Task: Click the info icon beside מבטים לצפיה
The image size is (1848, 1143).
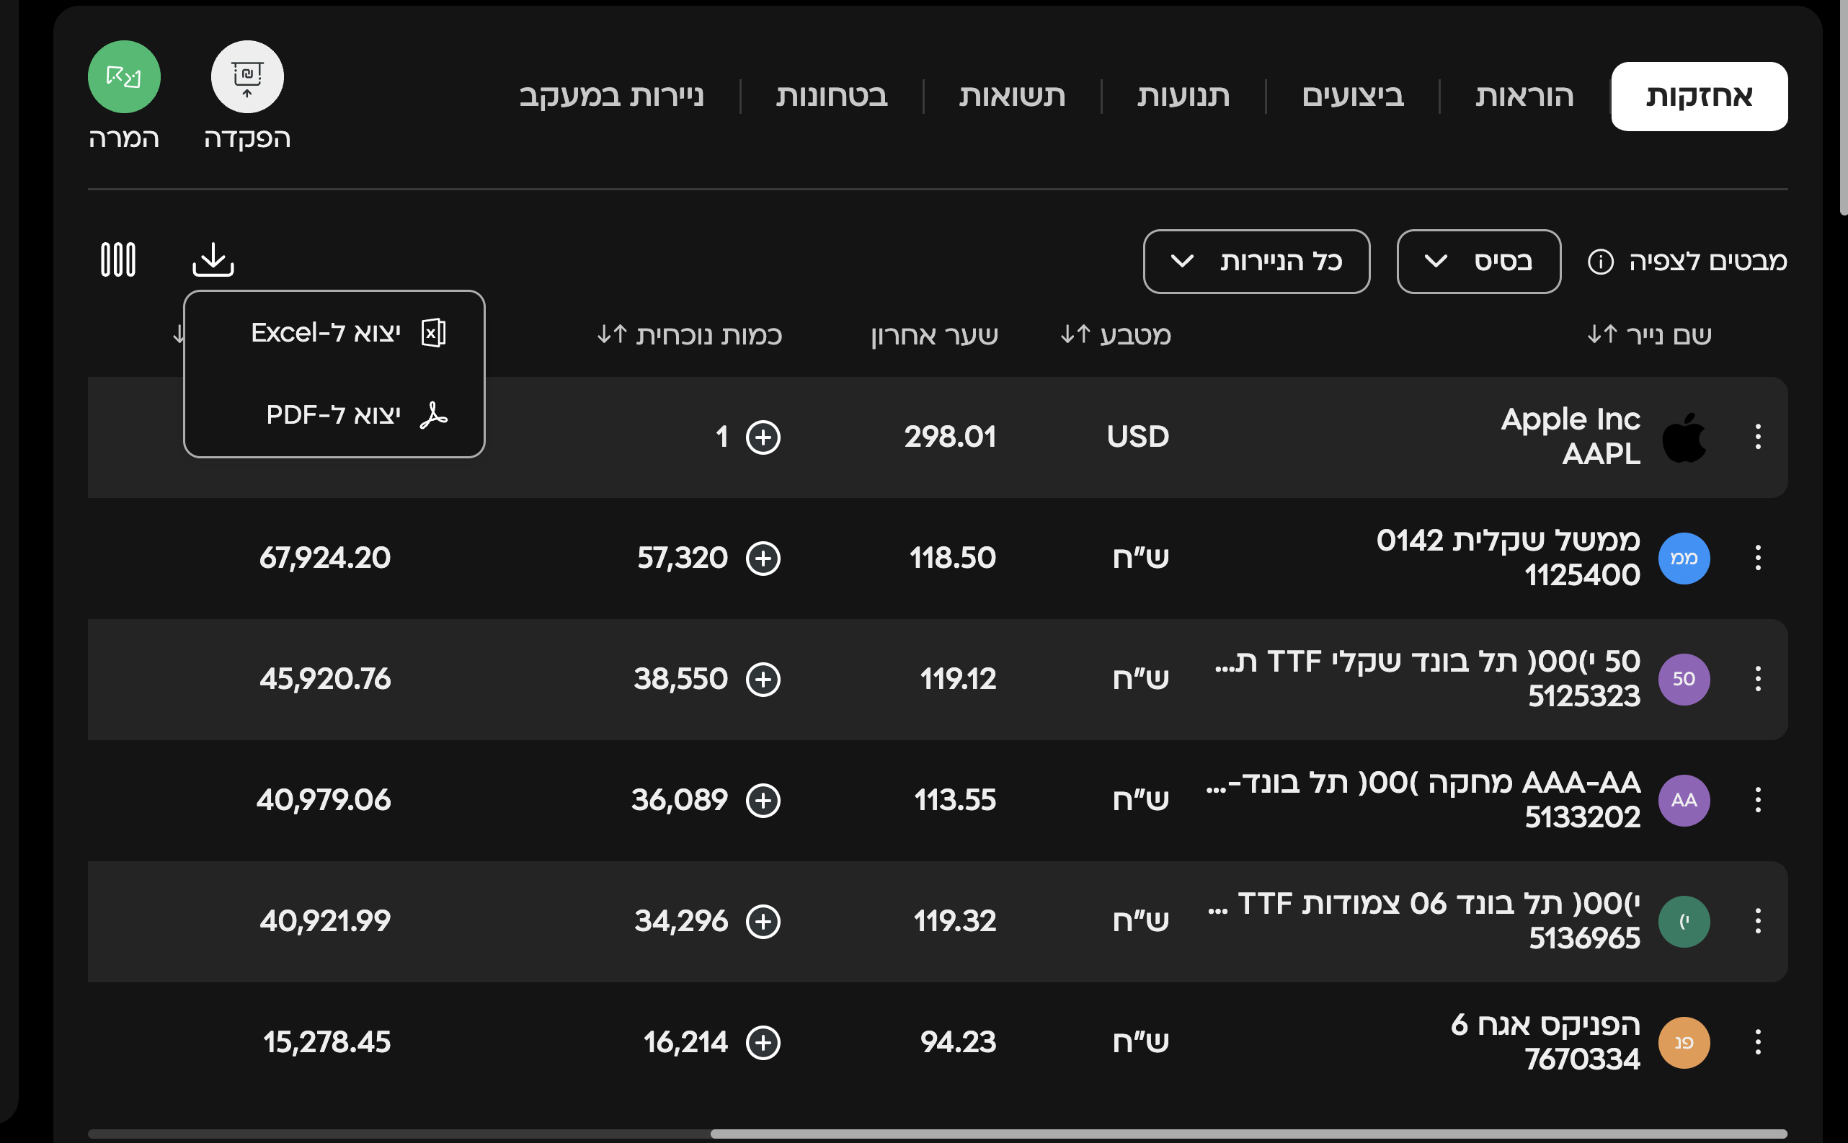Action: (x=1600, y=262)
